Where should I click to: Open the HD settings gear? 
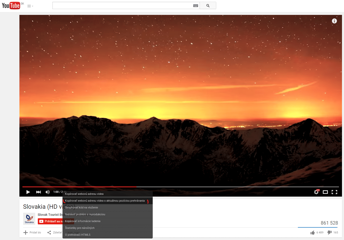316,192
